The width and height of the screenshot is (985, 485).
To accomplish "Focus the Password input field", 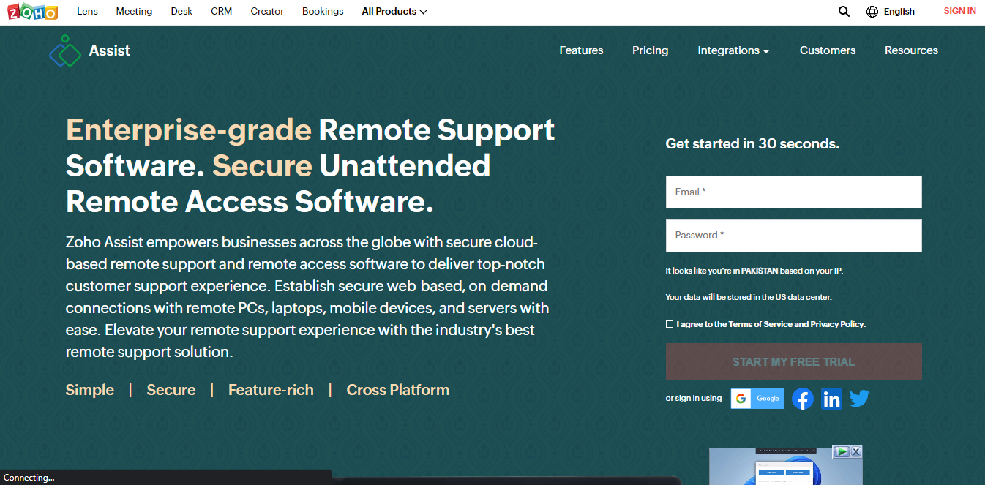I will tap(793, 236).
